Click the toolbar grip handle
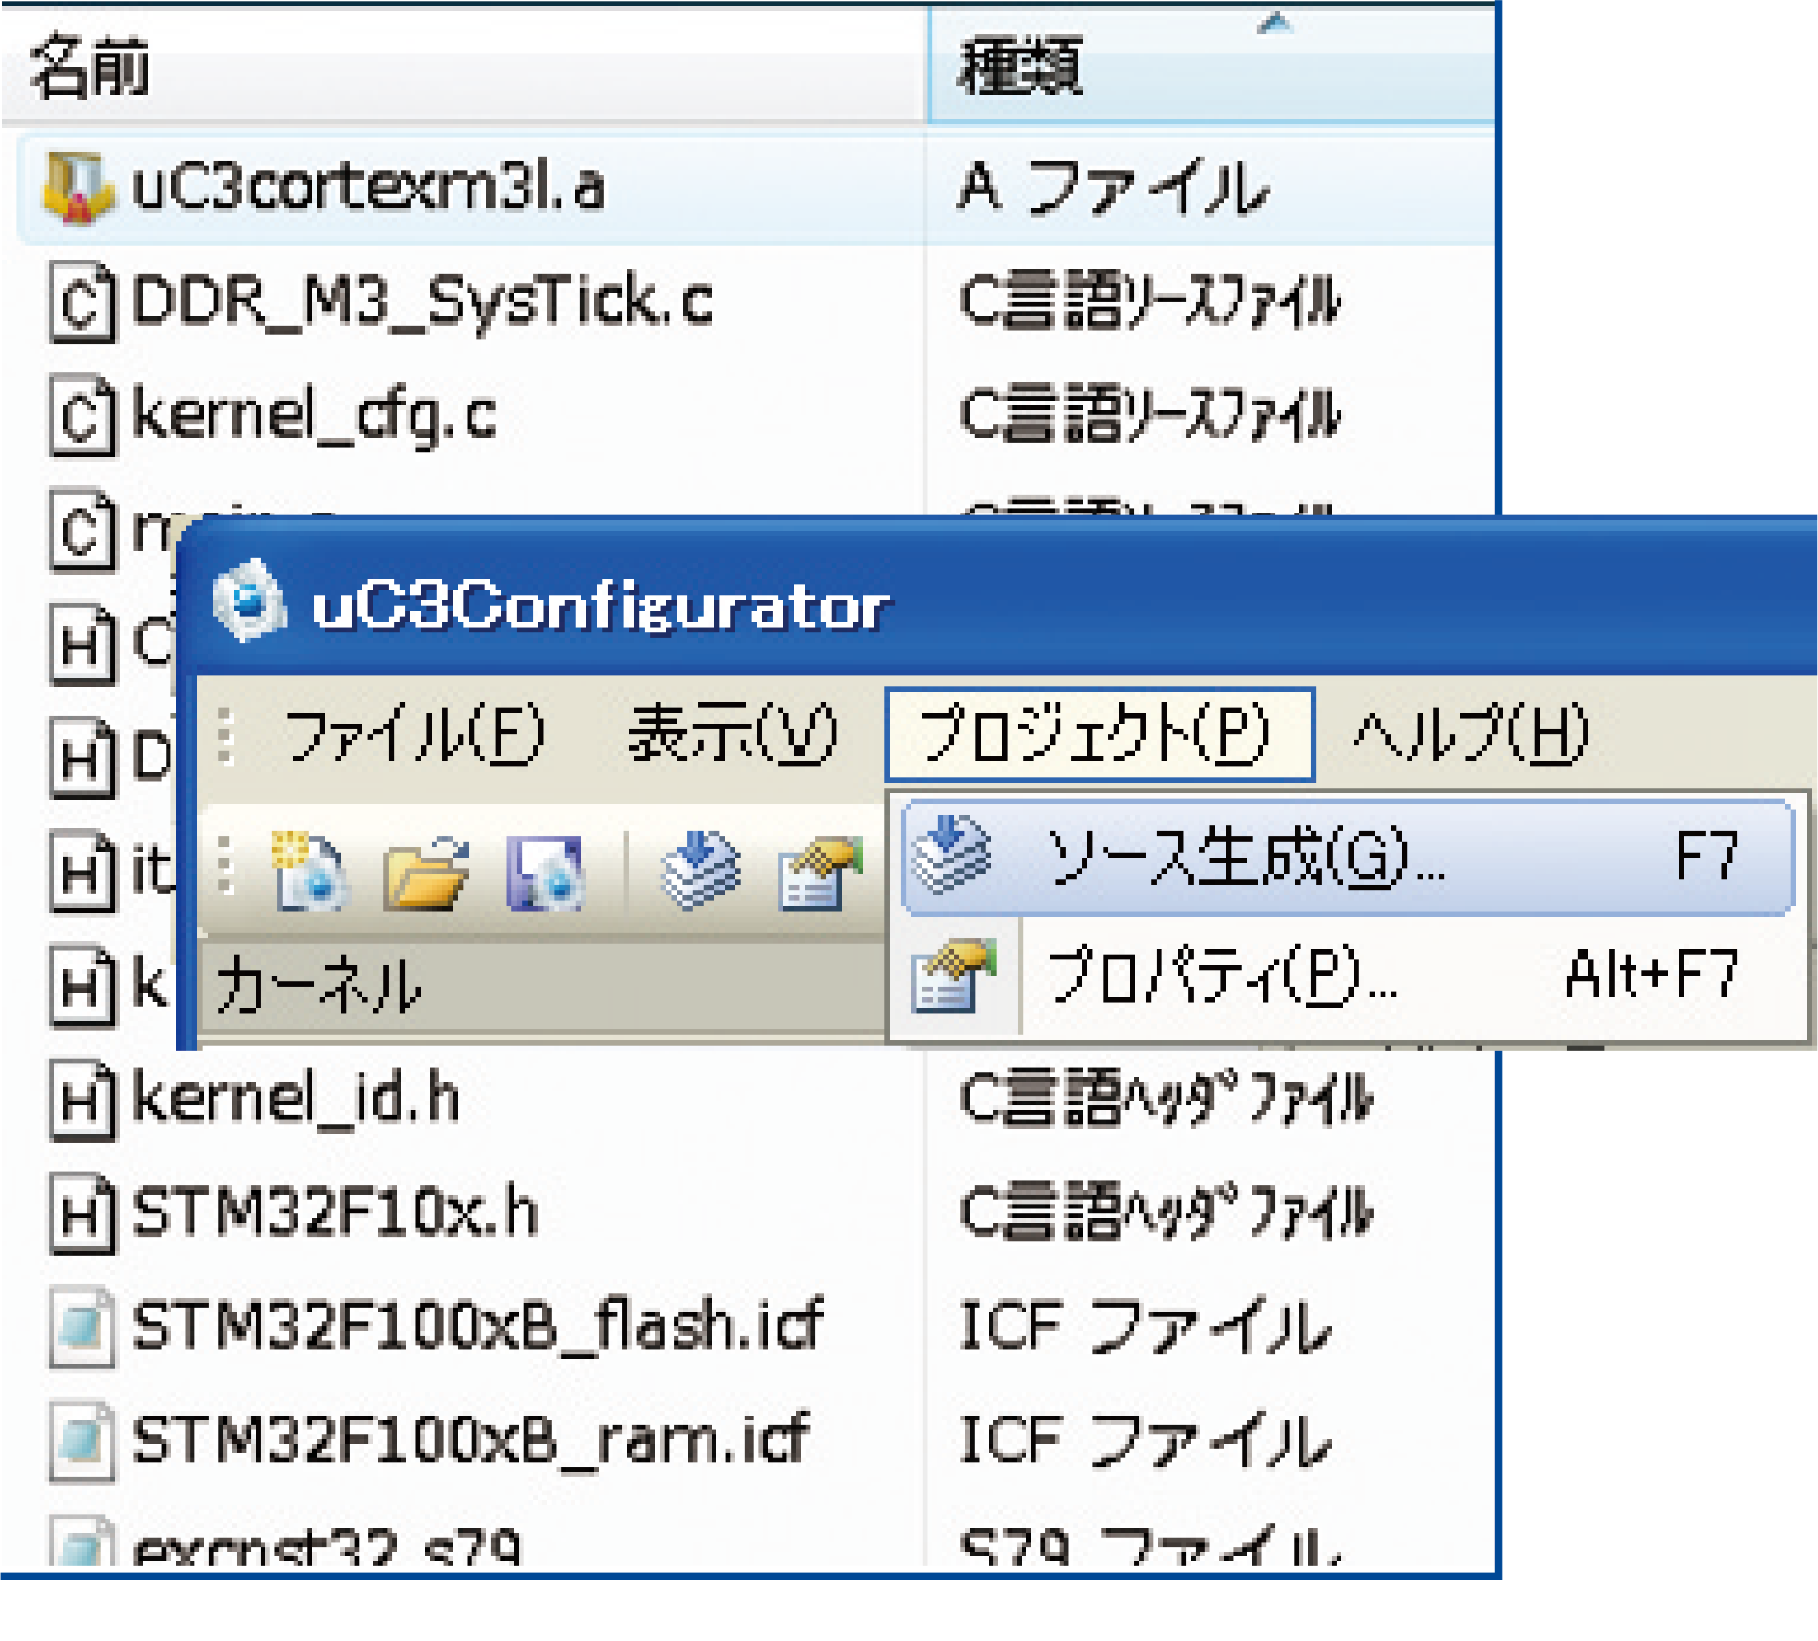 point(225,866)
